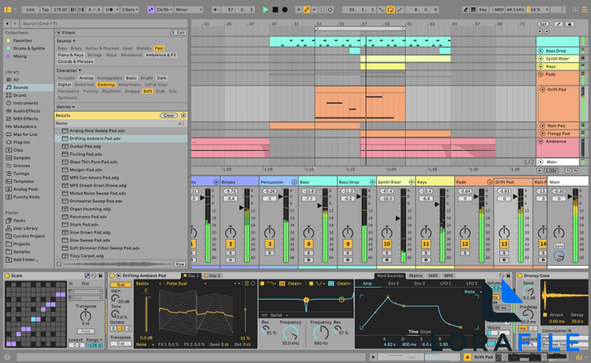Switch to Osc 2 tab
This screenshot has width=591, height=363.
[213, 276]
